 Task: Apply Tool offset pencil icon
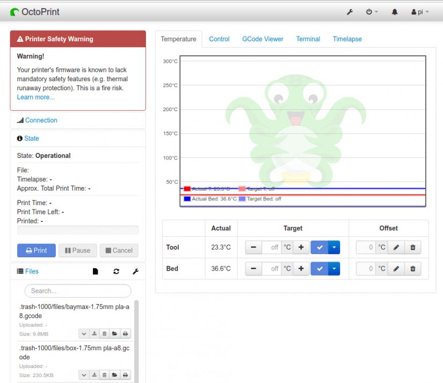pos(396,247)
